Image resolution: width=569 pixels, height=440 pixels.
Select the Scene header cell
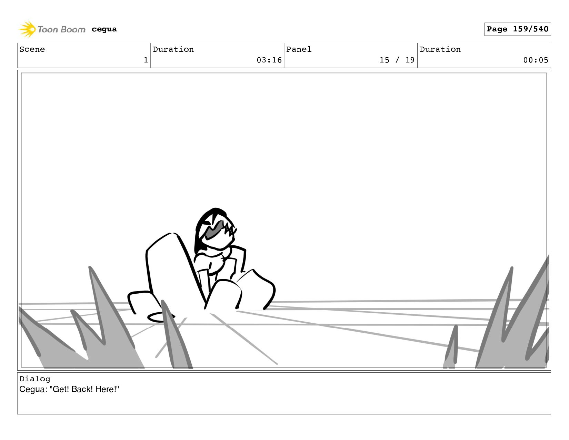[x=84, y=55]
